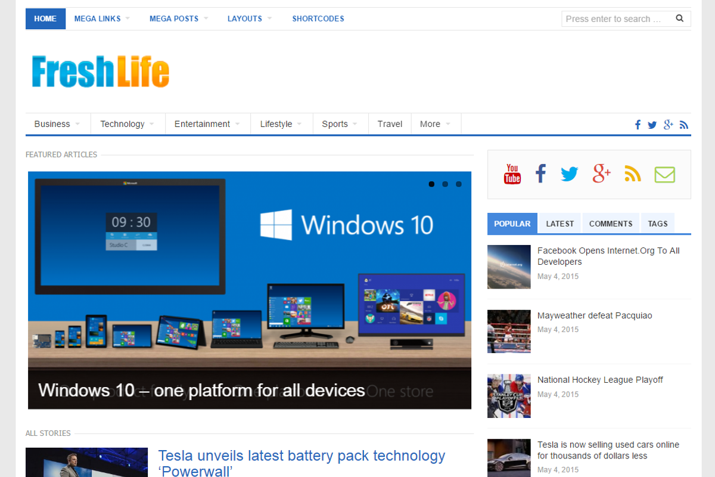Click the large Twitter bird icon in sidebar

point(570,174)
